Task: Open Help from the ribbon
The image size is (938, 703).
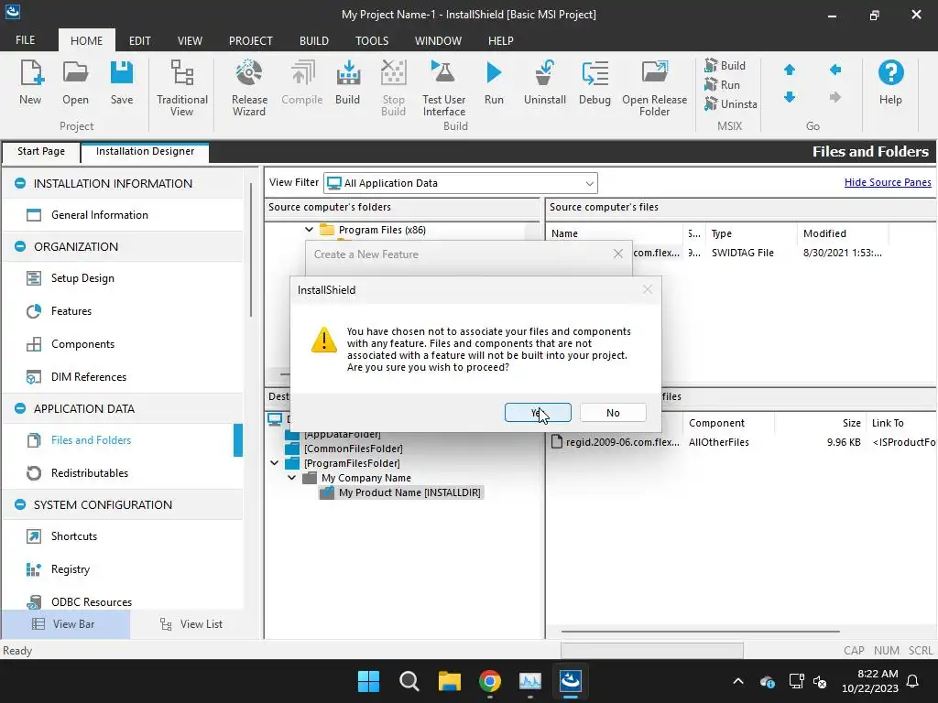Action: click(x=890, y=82)
